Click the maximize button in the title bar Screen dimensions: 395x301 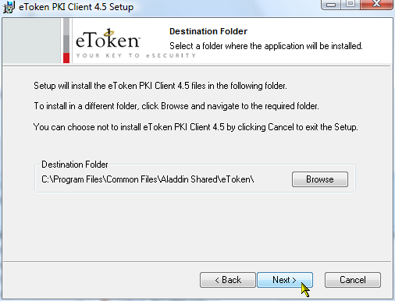pyautogui.click(x=351, y=4)
